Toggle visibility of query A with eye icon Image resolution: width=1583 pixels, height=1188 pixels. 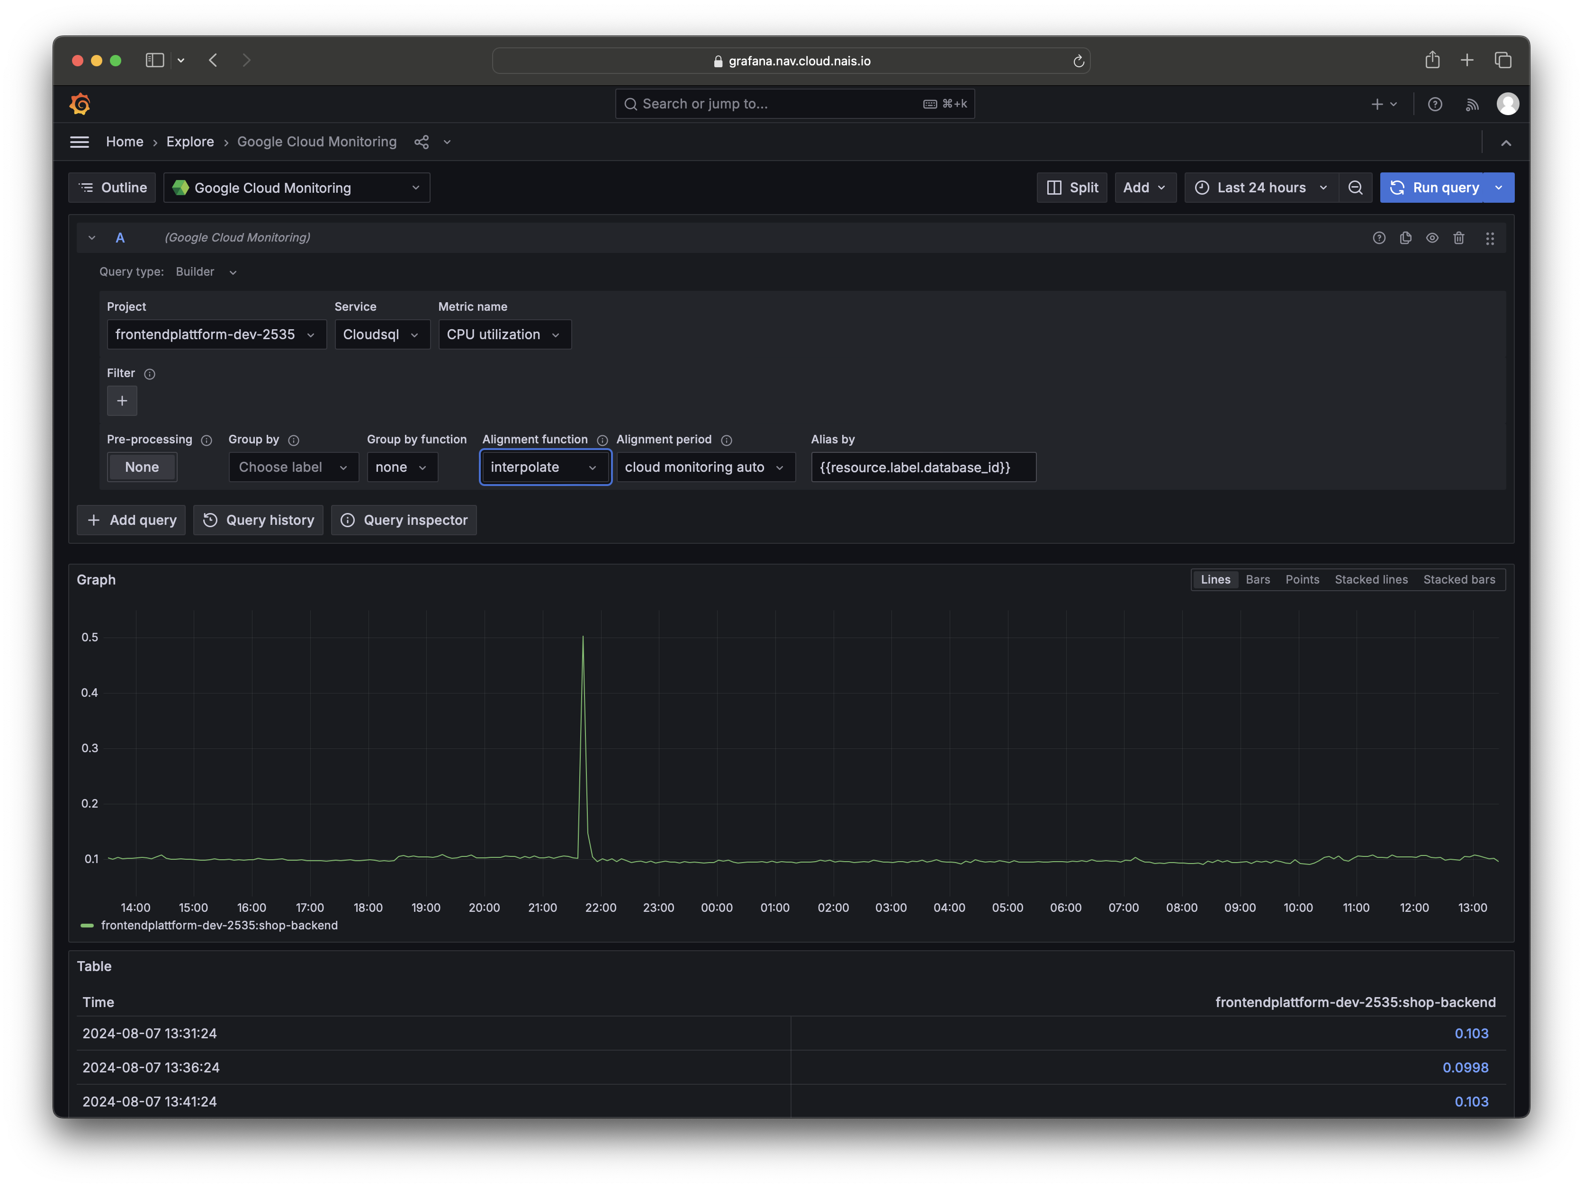1432,238
